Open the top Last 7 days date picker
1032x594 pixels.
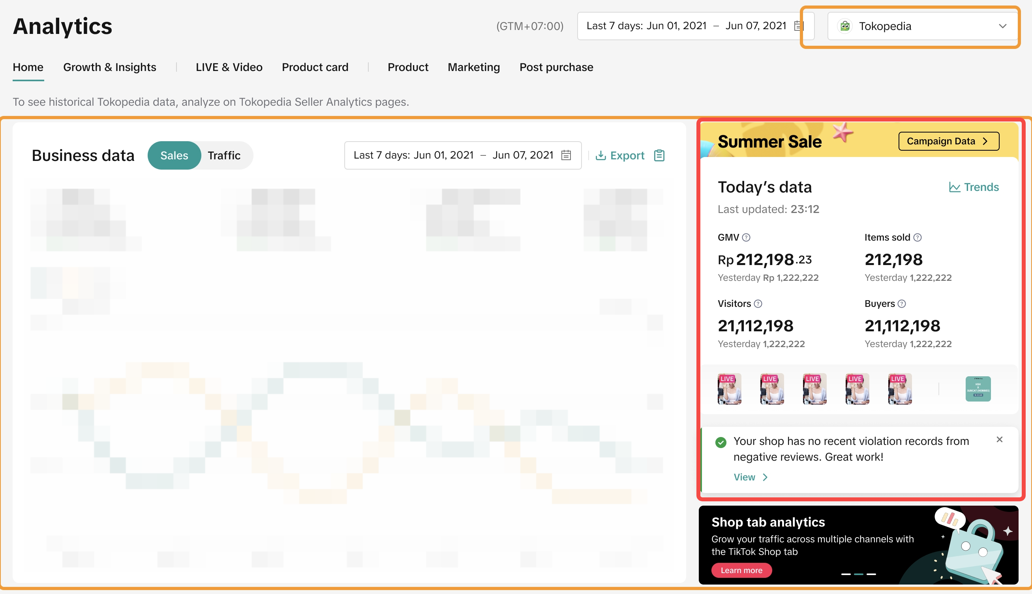click(694, 26)
